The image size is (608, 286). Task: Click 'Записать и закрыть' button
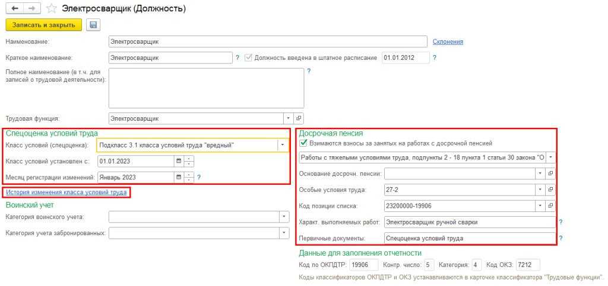(x=44, y=25)
